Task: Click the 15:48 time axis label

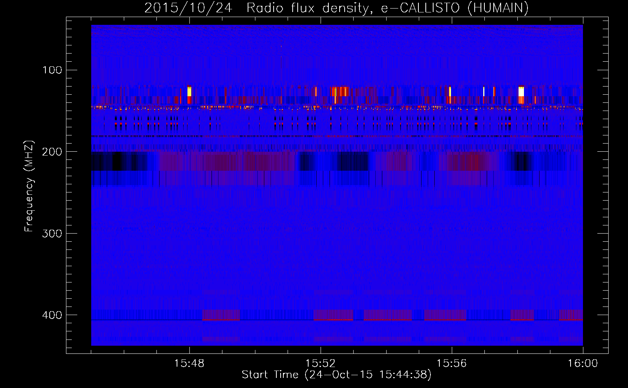Action: point(189,364)
